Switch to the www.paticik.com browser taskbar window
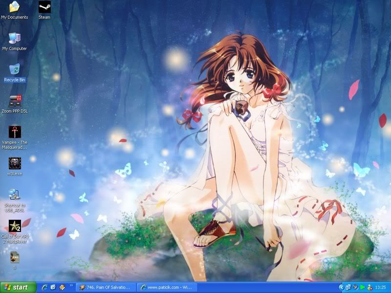This screenshot has height=293, width=391. (x=167, y=288)
